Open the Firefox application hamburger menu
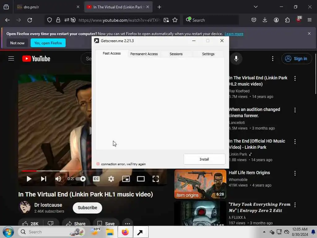317x238 pixels. click(x=310, y=20)
